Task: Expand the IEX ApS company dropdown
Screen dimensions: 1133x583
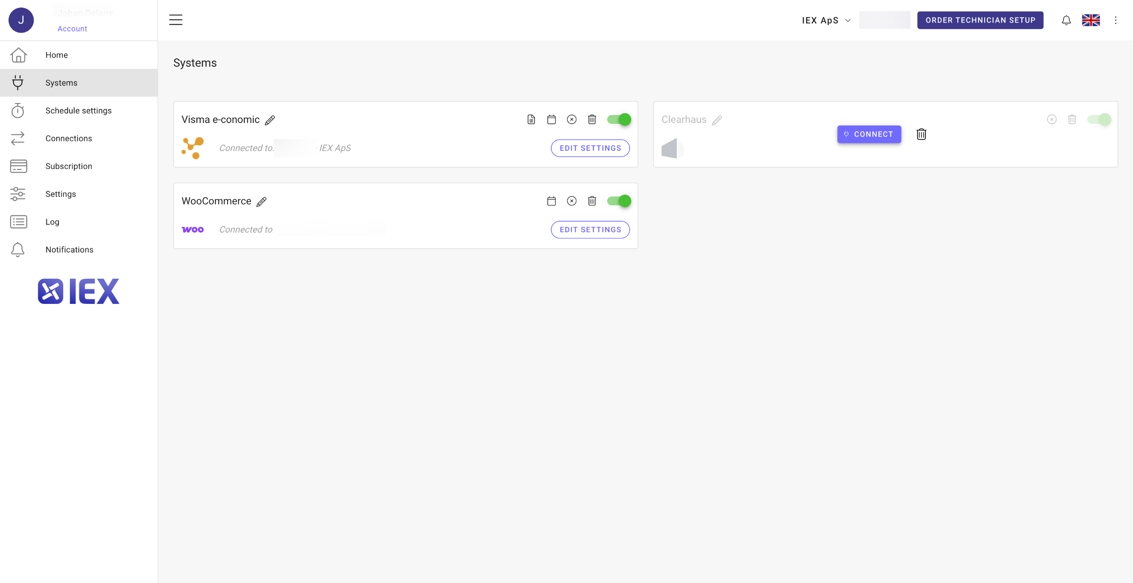Action: pos(826,20)
